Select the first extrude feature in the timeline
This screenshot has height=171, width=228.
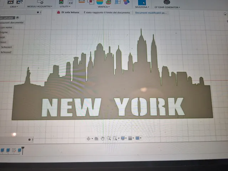(x=2, y=150)
